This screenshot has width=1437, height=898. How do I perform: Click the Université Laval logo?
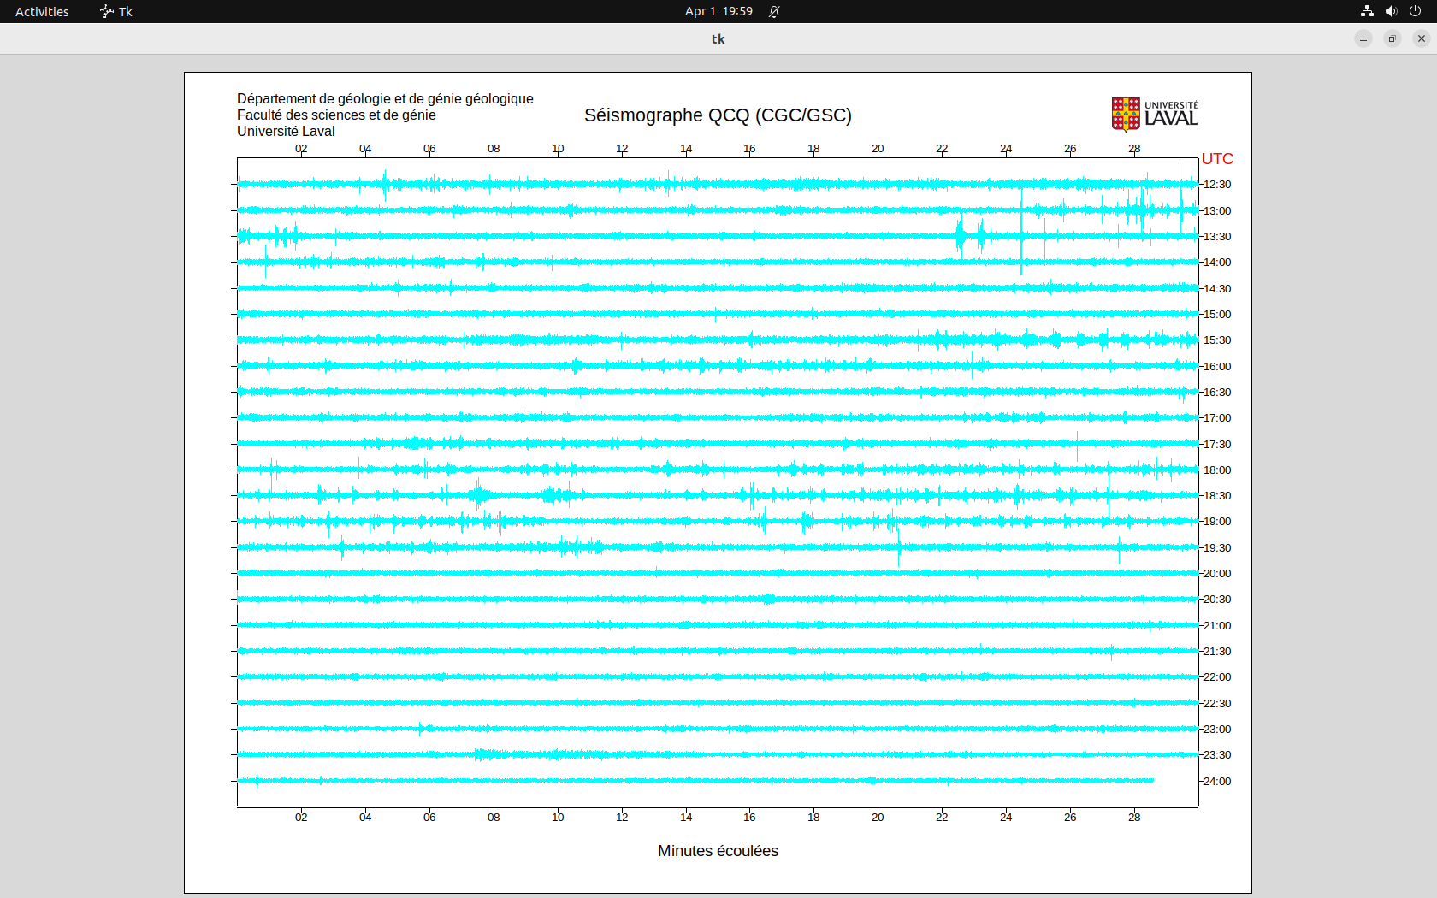1154,114
